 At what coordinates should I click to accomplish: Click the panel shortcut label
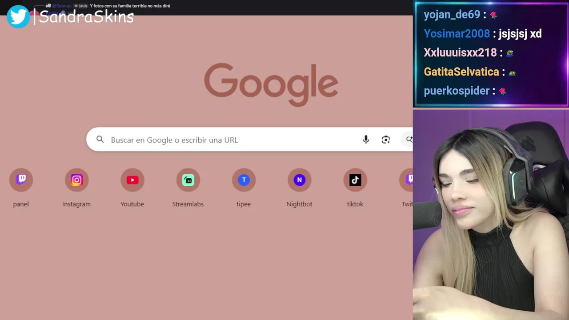point(21,204)
